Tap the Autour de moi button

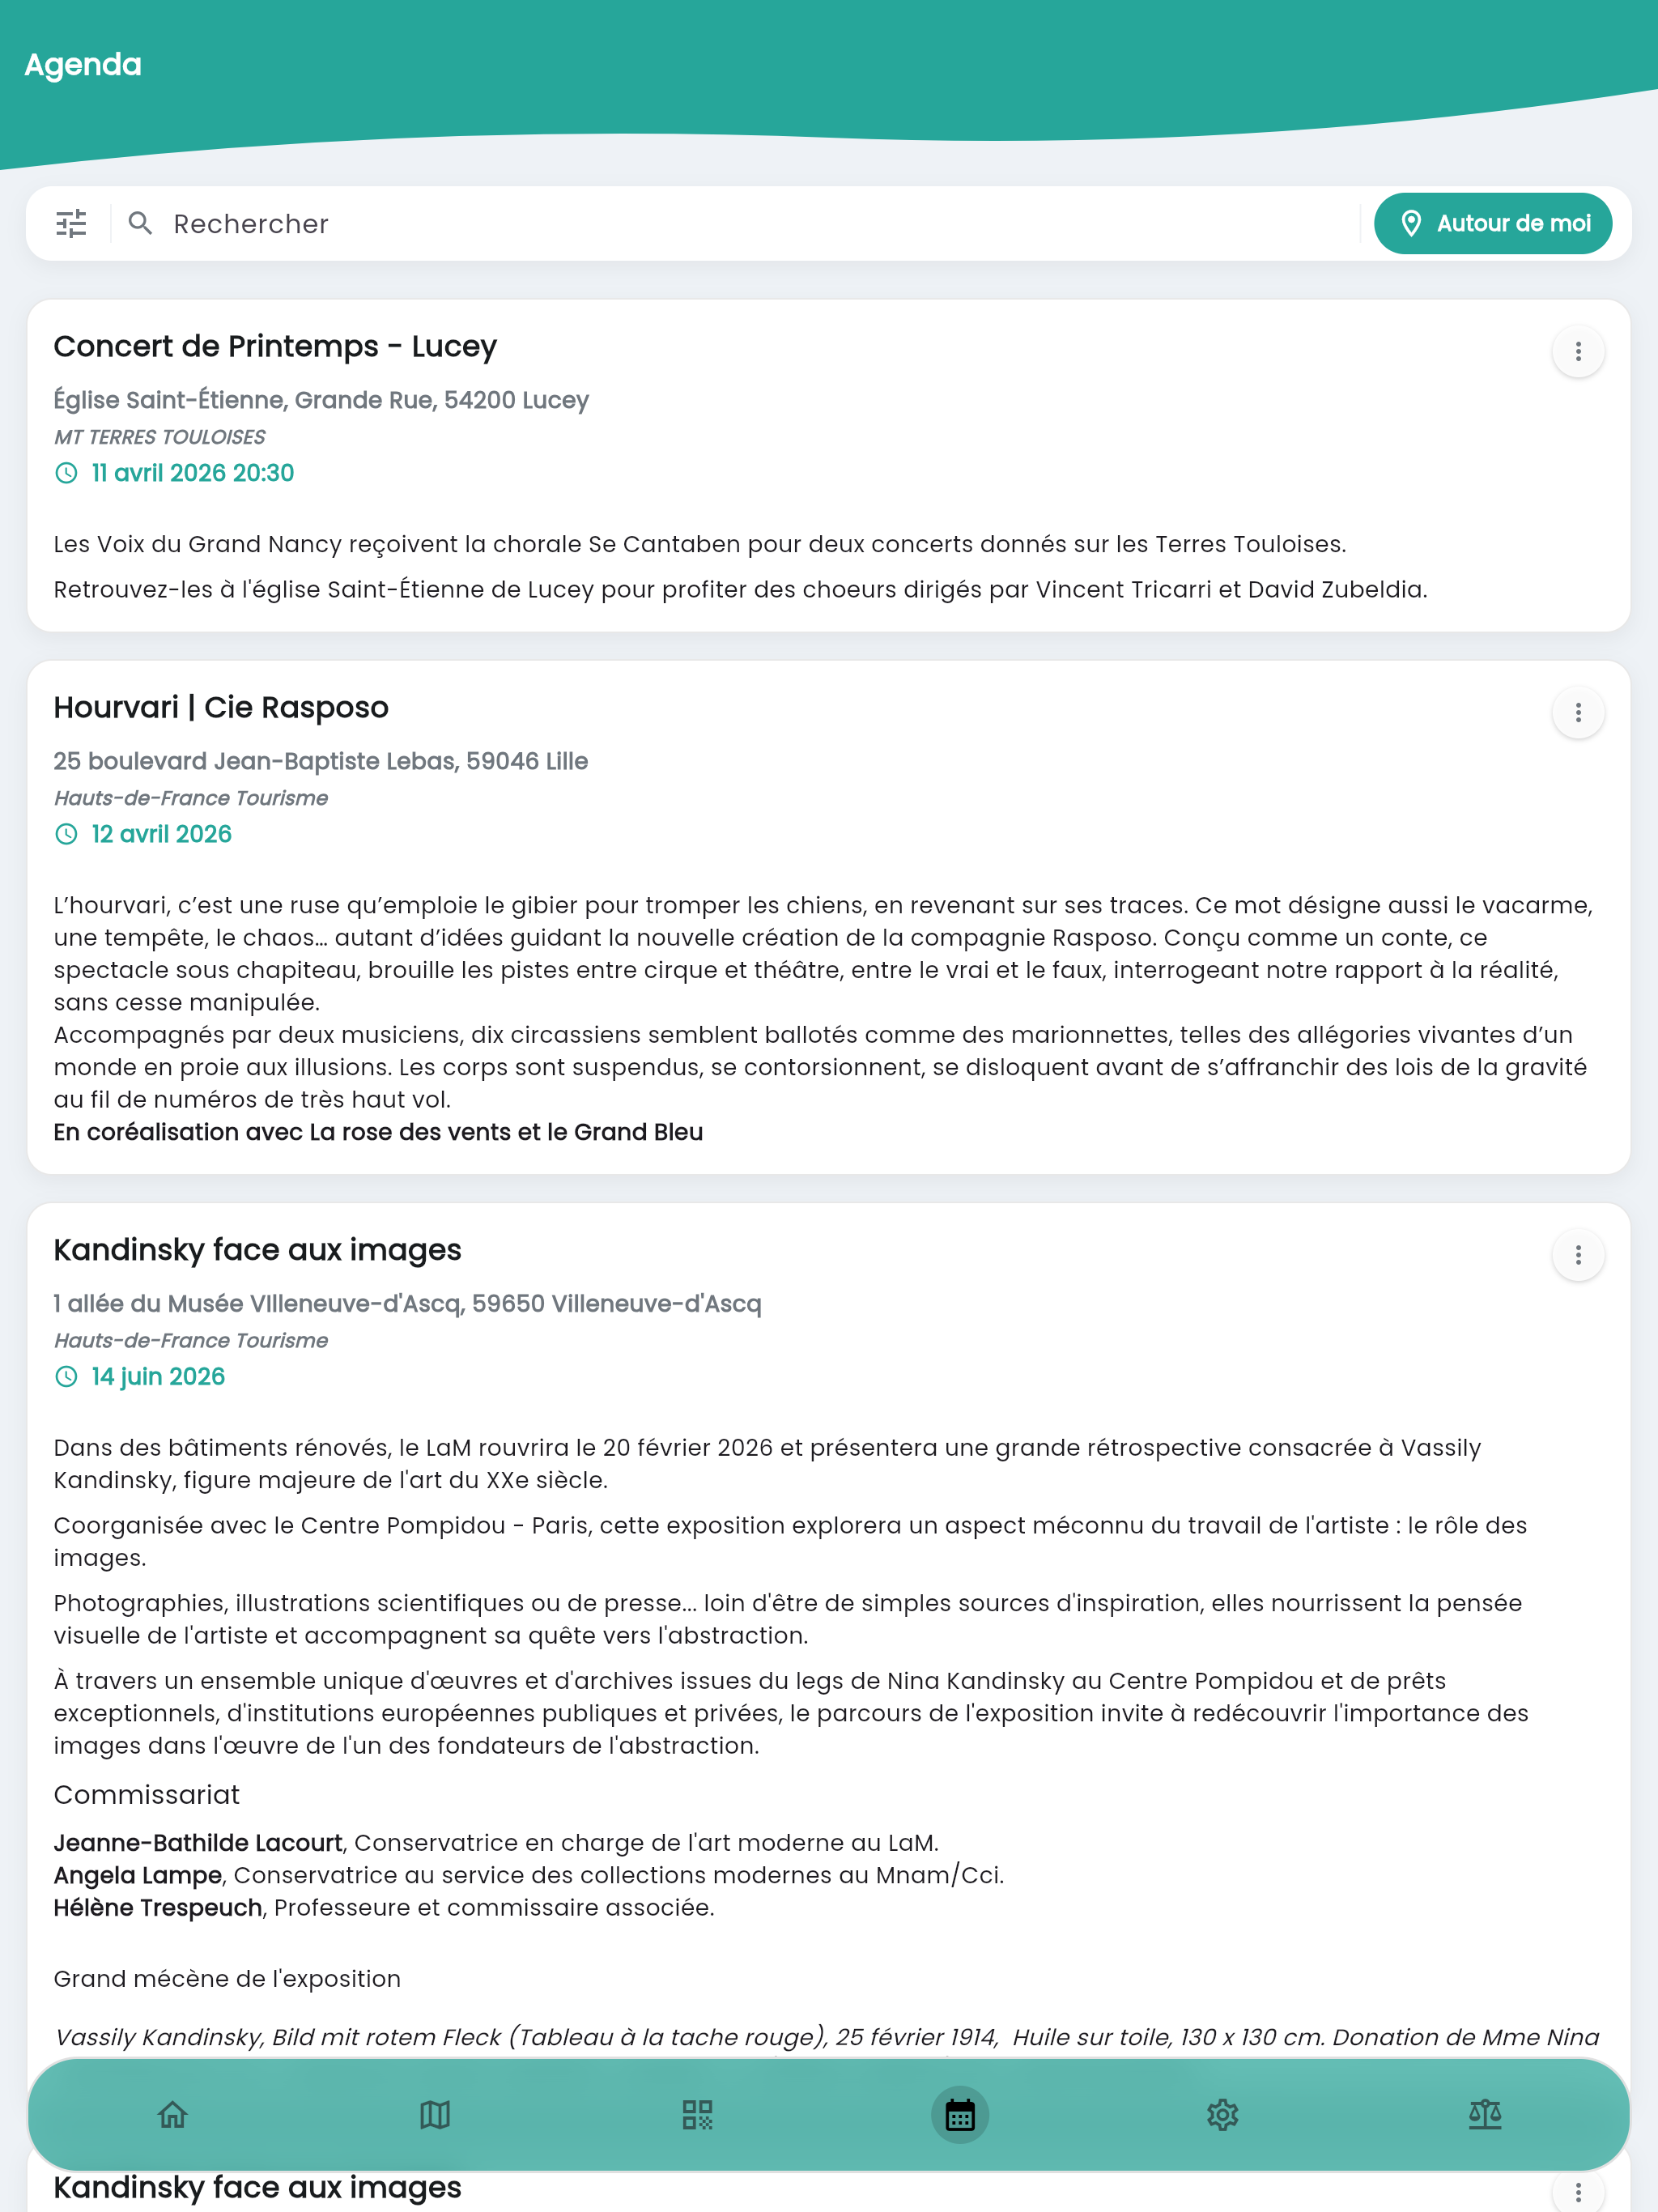click(x=1493, y=223)
